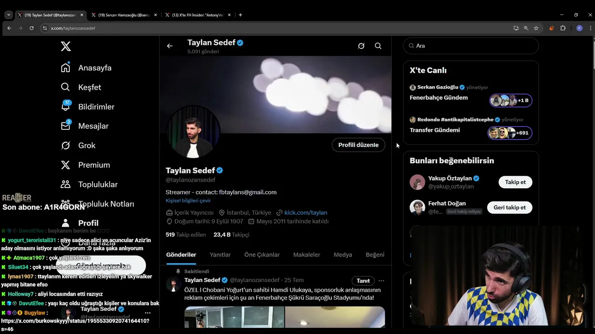This screenshot has height=334, width=595.
Task: Open pinned post three-dot menu
Action: [381, 281]
